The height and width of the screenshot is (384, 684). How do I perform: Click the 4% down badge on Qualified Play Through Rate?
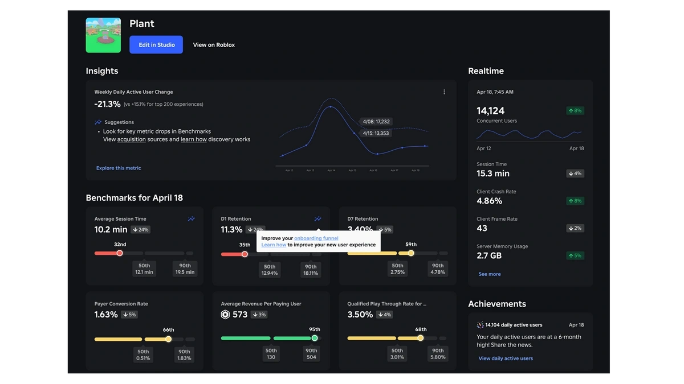385,315
